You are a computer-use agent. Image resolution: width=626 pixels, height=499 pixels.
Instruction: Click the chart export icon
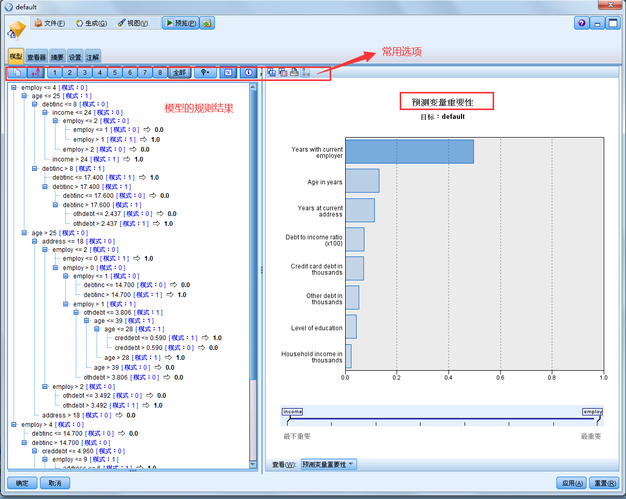271,72
